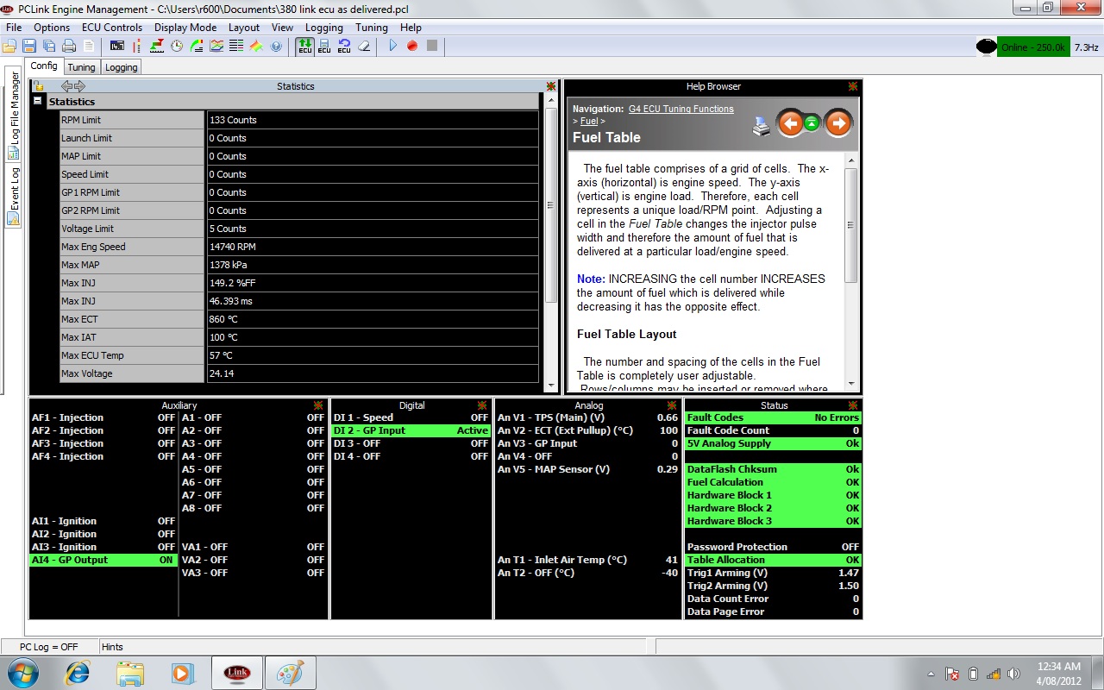Click the eraser icon in the toolbar
The image size is (1104, 690).
(364, 46)
